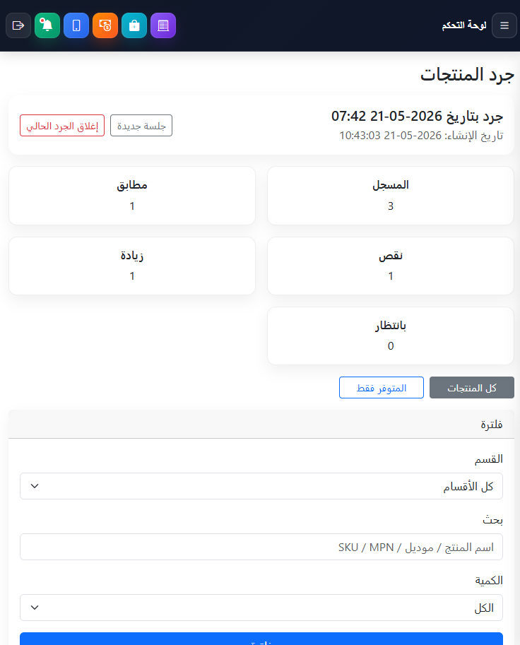
Task: Open the hamburger menu button
Action: point(504,25)
